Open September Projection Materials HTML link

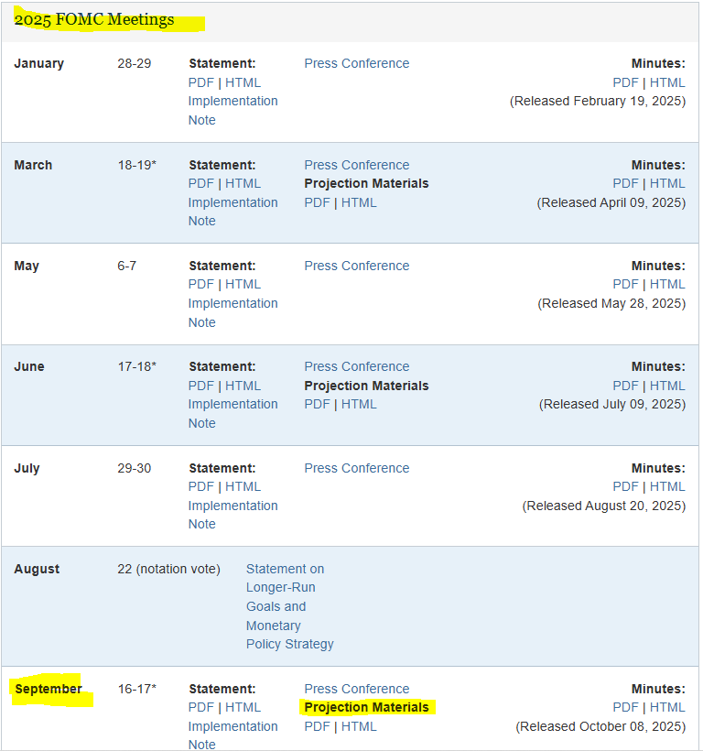359,726
